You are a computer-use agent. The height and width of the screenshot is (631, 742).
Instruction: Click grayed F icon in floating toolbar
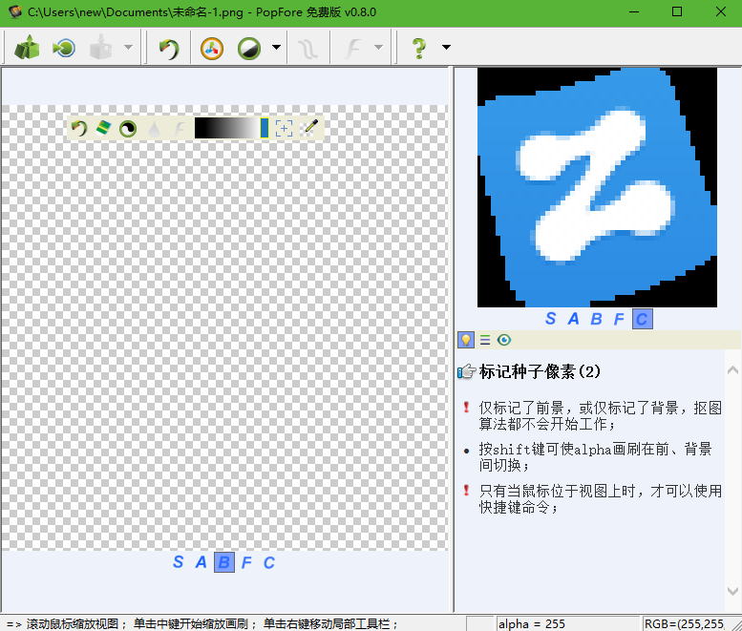(179, 129)
